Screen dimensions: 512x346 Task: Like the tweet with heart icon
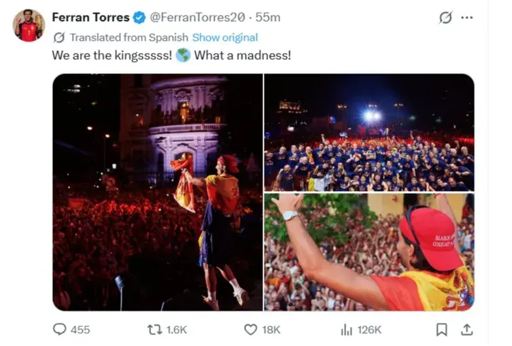[250, 330]
